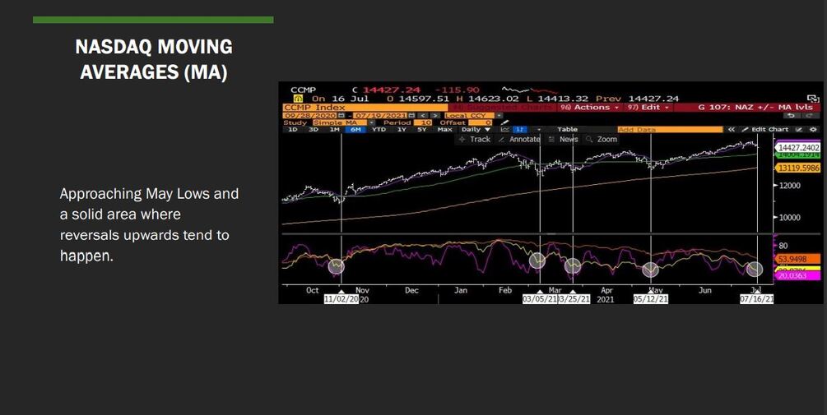Enable the Track crosshair tool
This screenshot has height=415, width=827.
[x=475, y=139]
